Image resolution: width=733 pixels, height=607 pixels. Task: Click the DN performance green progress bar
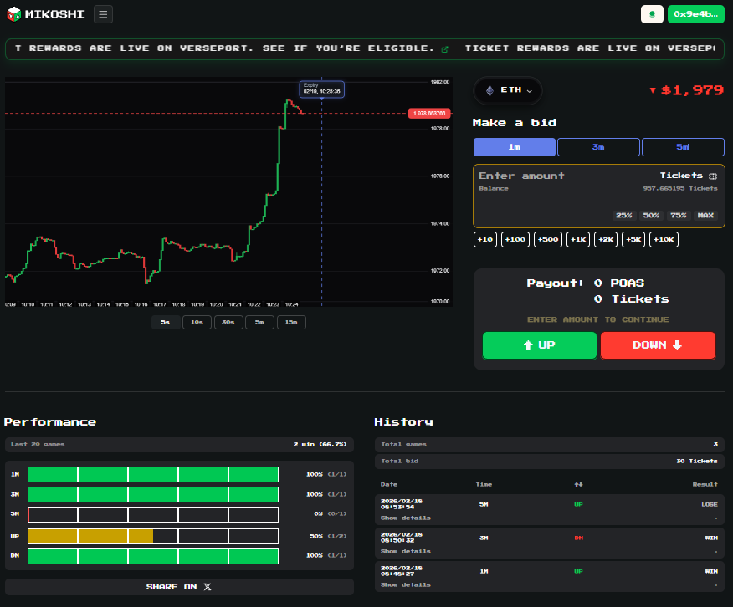click(153, 557)
